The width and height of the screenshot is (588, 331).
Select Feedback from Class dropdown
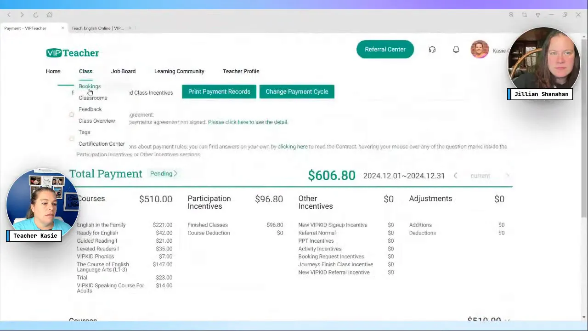tap(90, 109)
